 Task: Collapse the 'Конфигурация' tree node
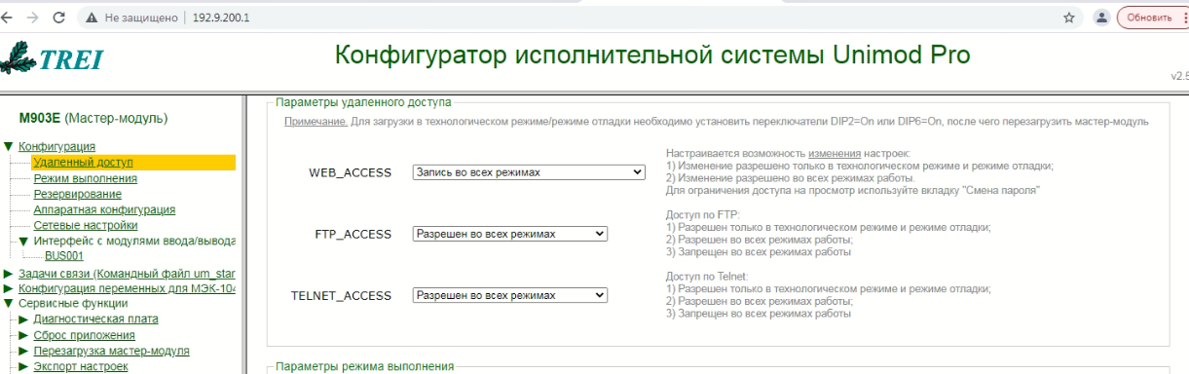click(9, 147)
